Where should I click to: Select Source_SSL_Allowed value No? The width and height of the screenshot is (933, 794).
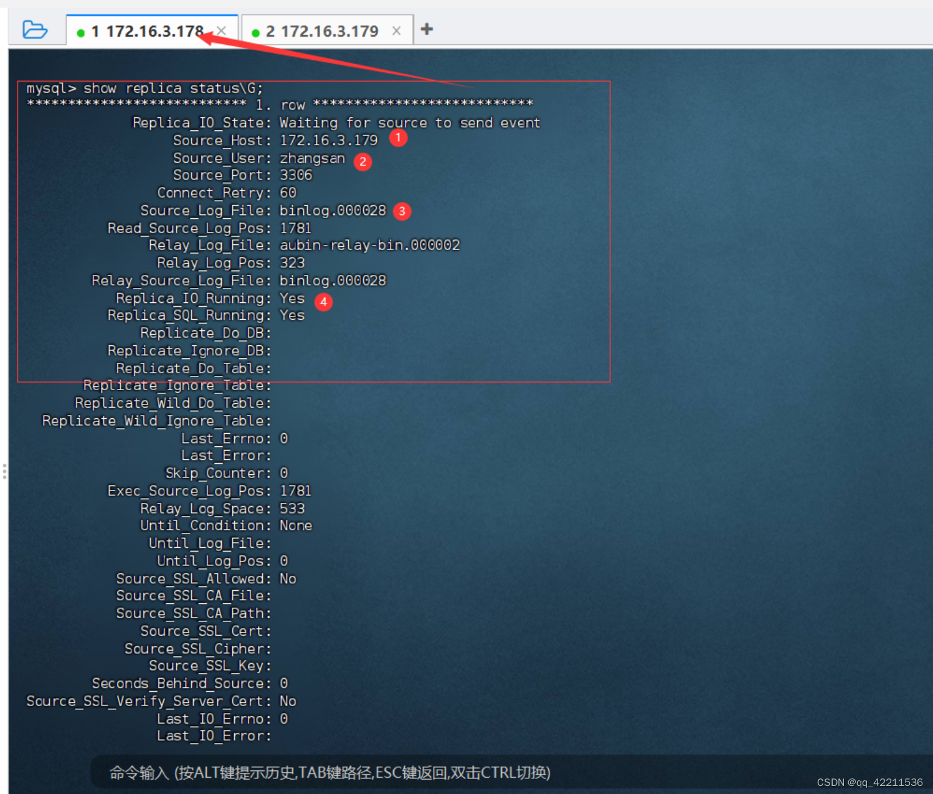[x=288, y=578]
